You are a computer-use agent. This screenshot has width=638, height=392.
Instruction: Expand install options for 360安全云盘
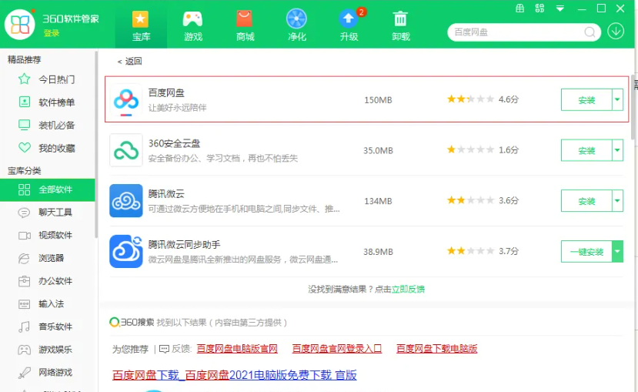click(617, 150)
